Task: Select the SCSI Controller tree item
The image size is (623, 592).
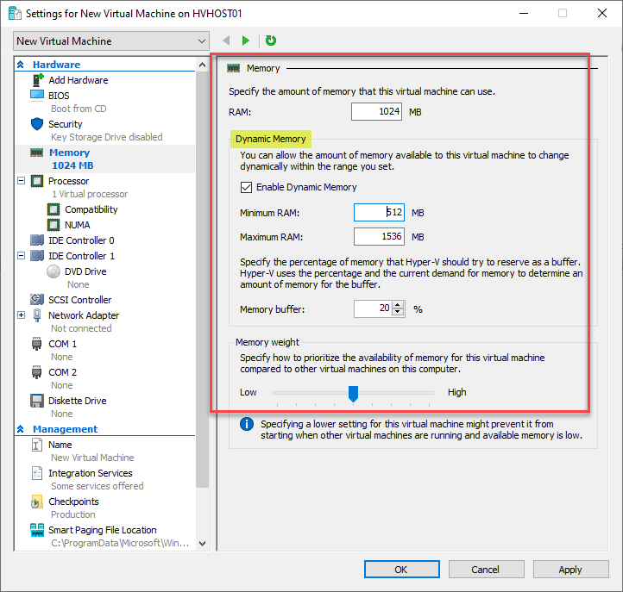Action: point(80,300)
